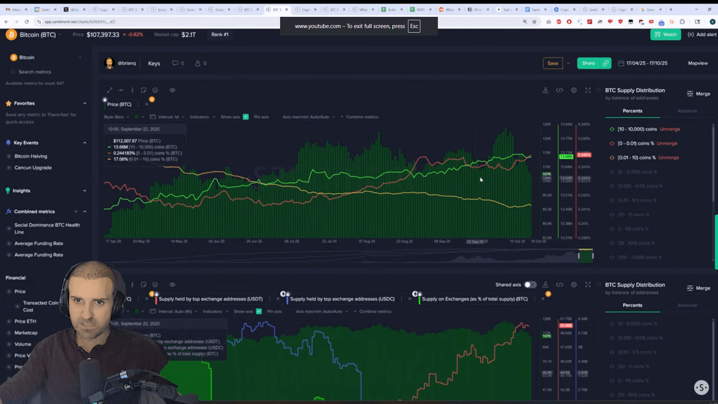Switch to the Absolute tab in top panel
This screenshot has width=718, height=404.
tap(687, 111)
